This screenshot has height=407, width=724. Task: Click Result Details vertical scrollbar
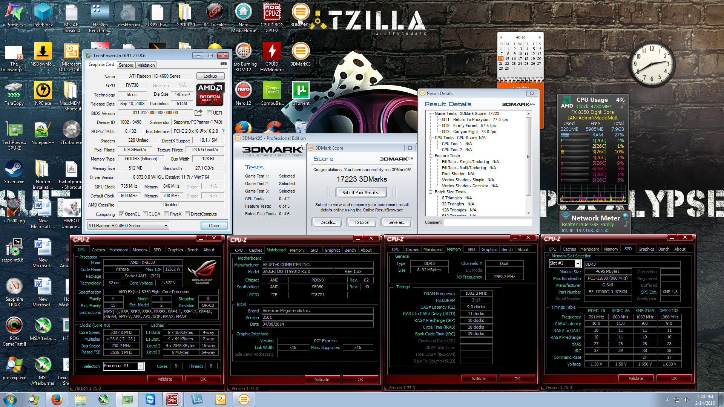(528, 164)
